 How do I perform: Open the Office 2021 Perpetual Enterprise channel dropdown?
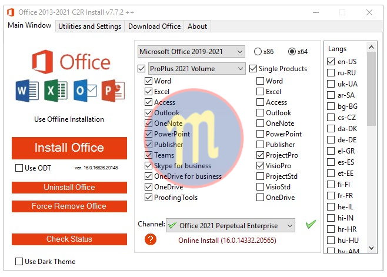pyautogui.click(x=231, y=225)
